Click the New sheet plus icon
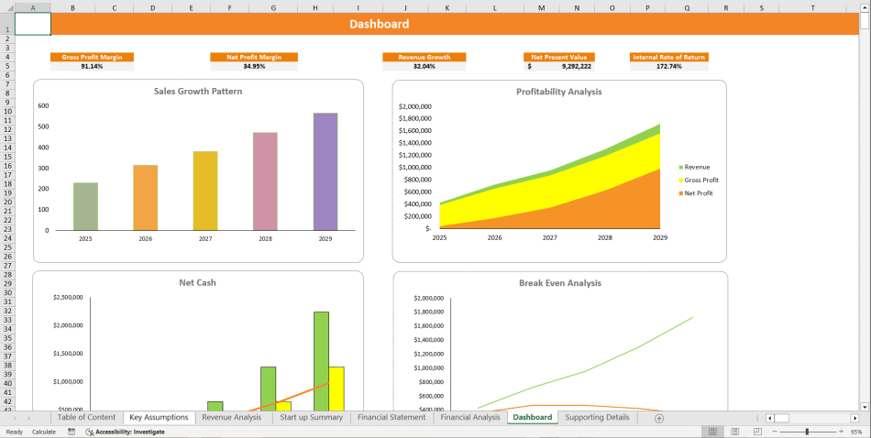Image resolution: width=871 pixels, height=438 pixels. [658, 418]
